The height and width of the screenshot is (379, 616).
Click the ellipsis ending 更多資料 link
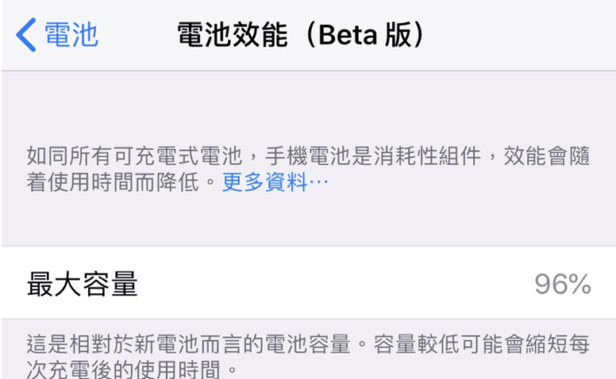coord(319,184)
